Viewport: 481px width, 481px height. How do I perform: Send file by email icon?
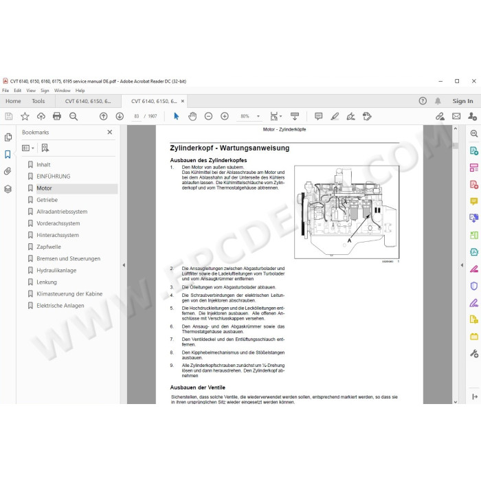click(456, 116)
